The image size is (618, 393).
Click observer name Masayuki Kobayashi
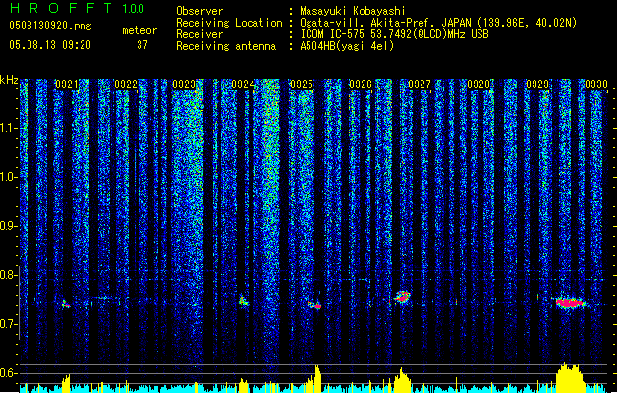(x=353, y=11)
